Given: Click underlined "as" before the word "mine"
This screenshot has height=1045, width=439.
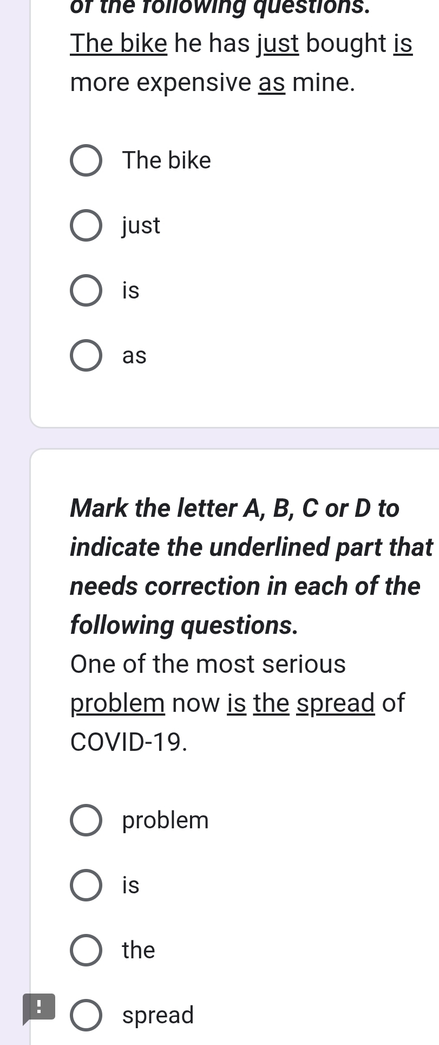Looking at the screenshot, I should 272,83.
